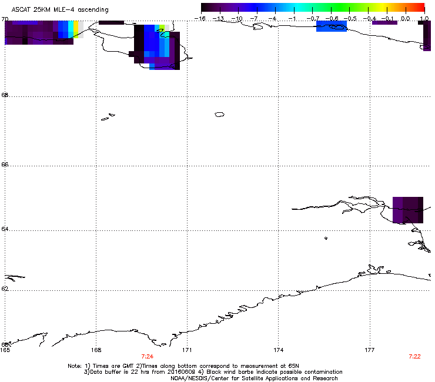Click the longitude label "168"

tap(96, 350)
